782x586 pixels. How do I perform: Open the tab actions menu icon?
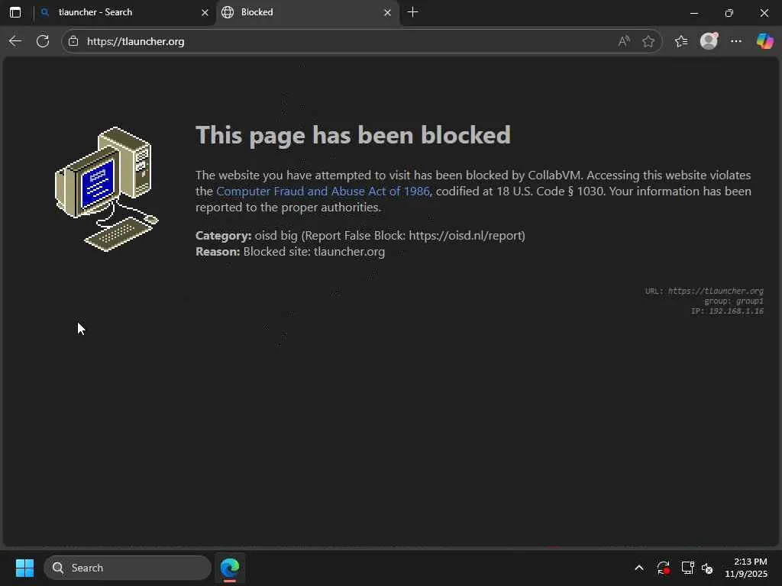15,12
